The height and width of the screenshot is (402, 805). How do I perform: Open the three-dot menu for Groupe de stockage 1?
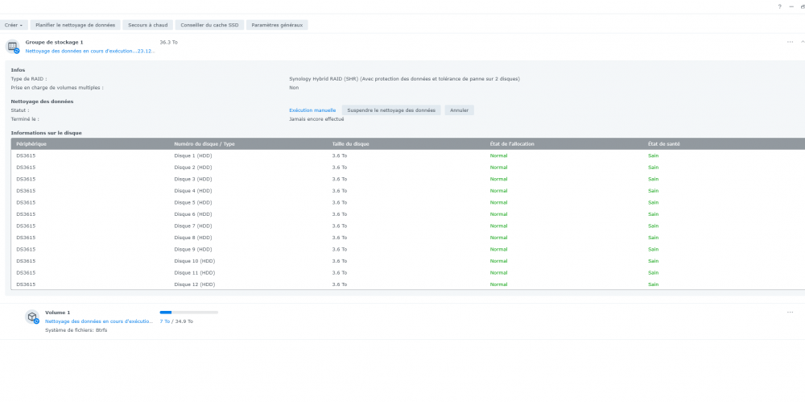(790, 42)
